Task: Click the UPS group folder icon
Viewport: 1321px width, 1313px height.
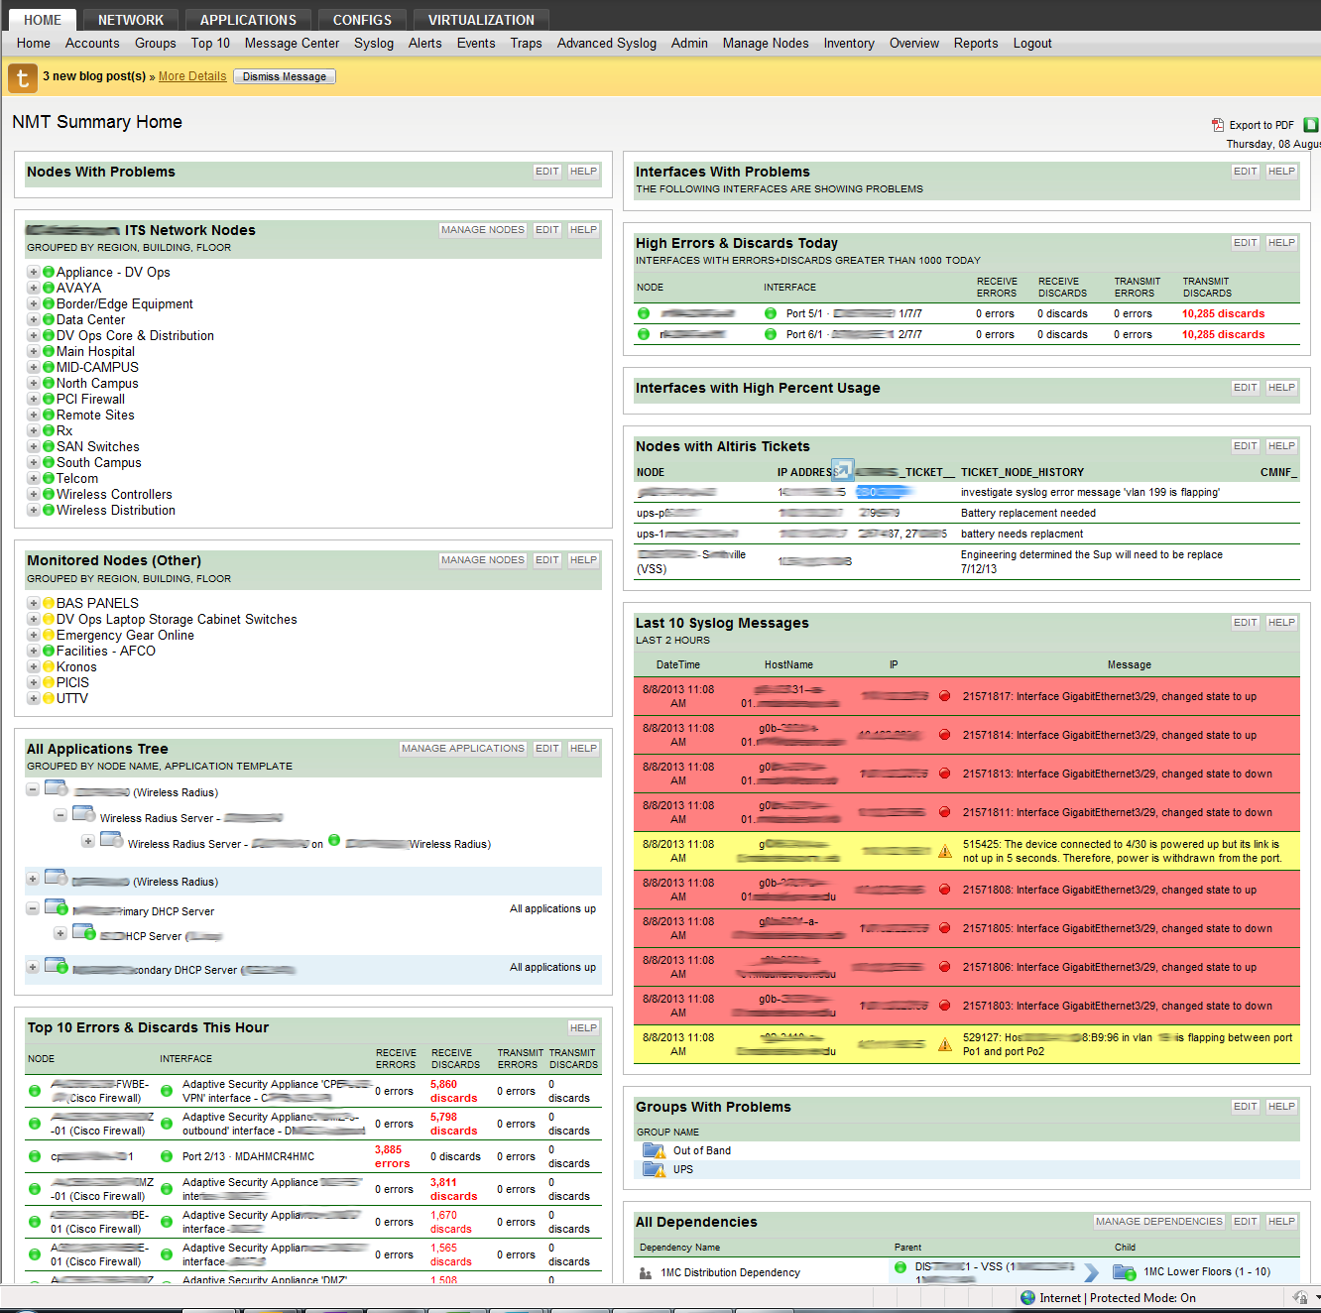Action: [x=653, y=1170]
